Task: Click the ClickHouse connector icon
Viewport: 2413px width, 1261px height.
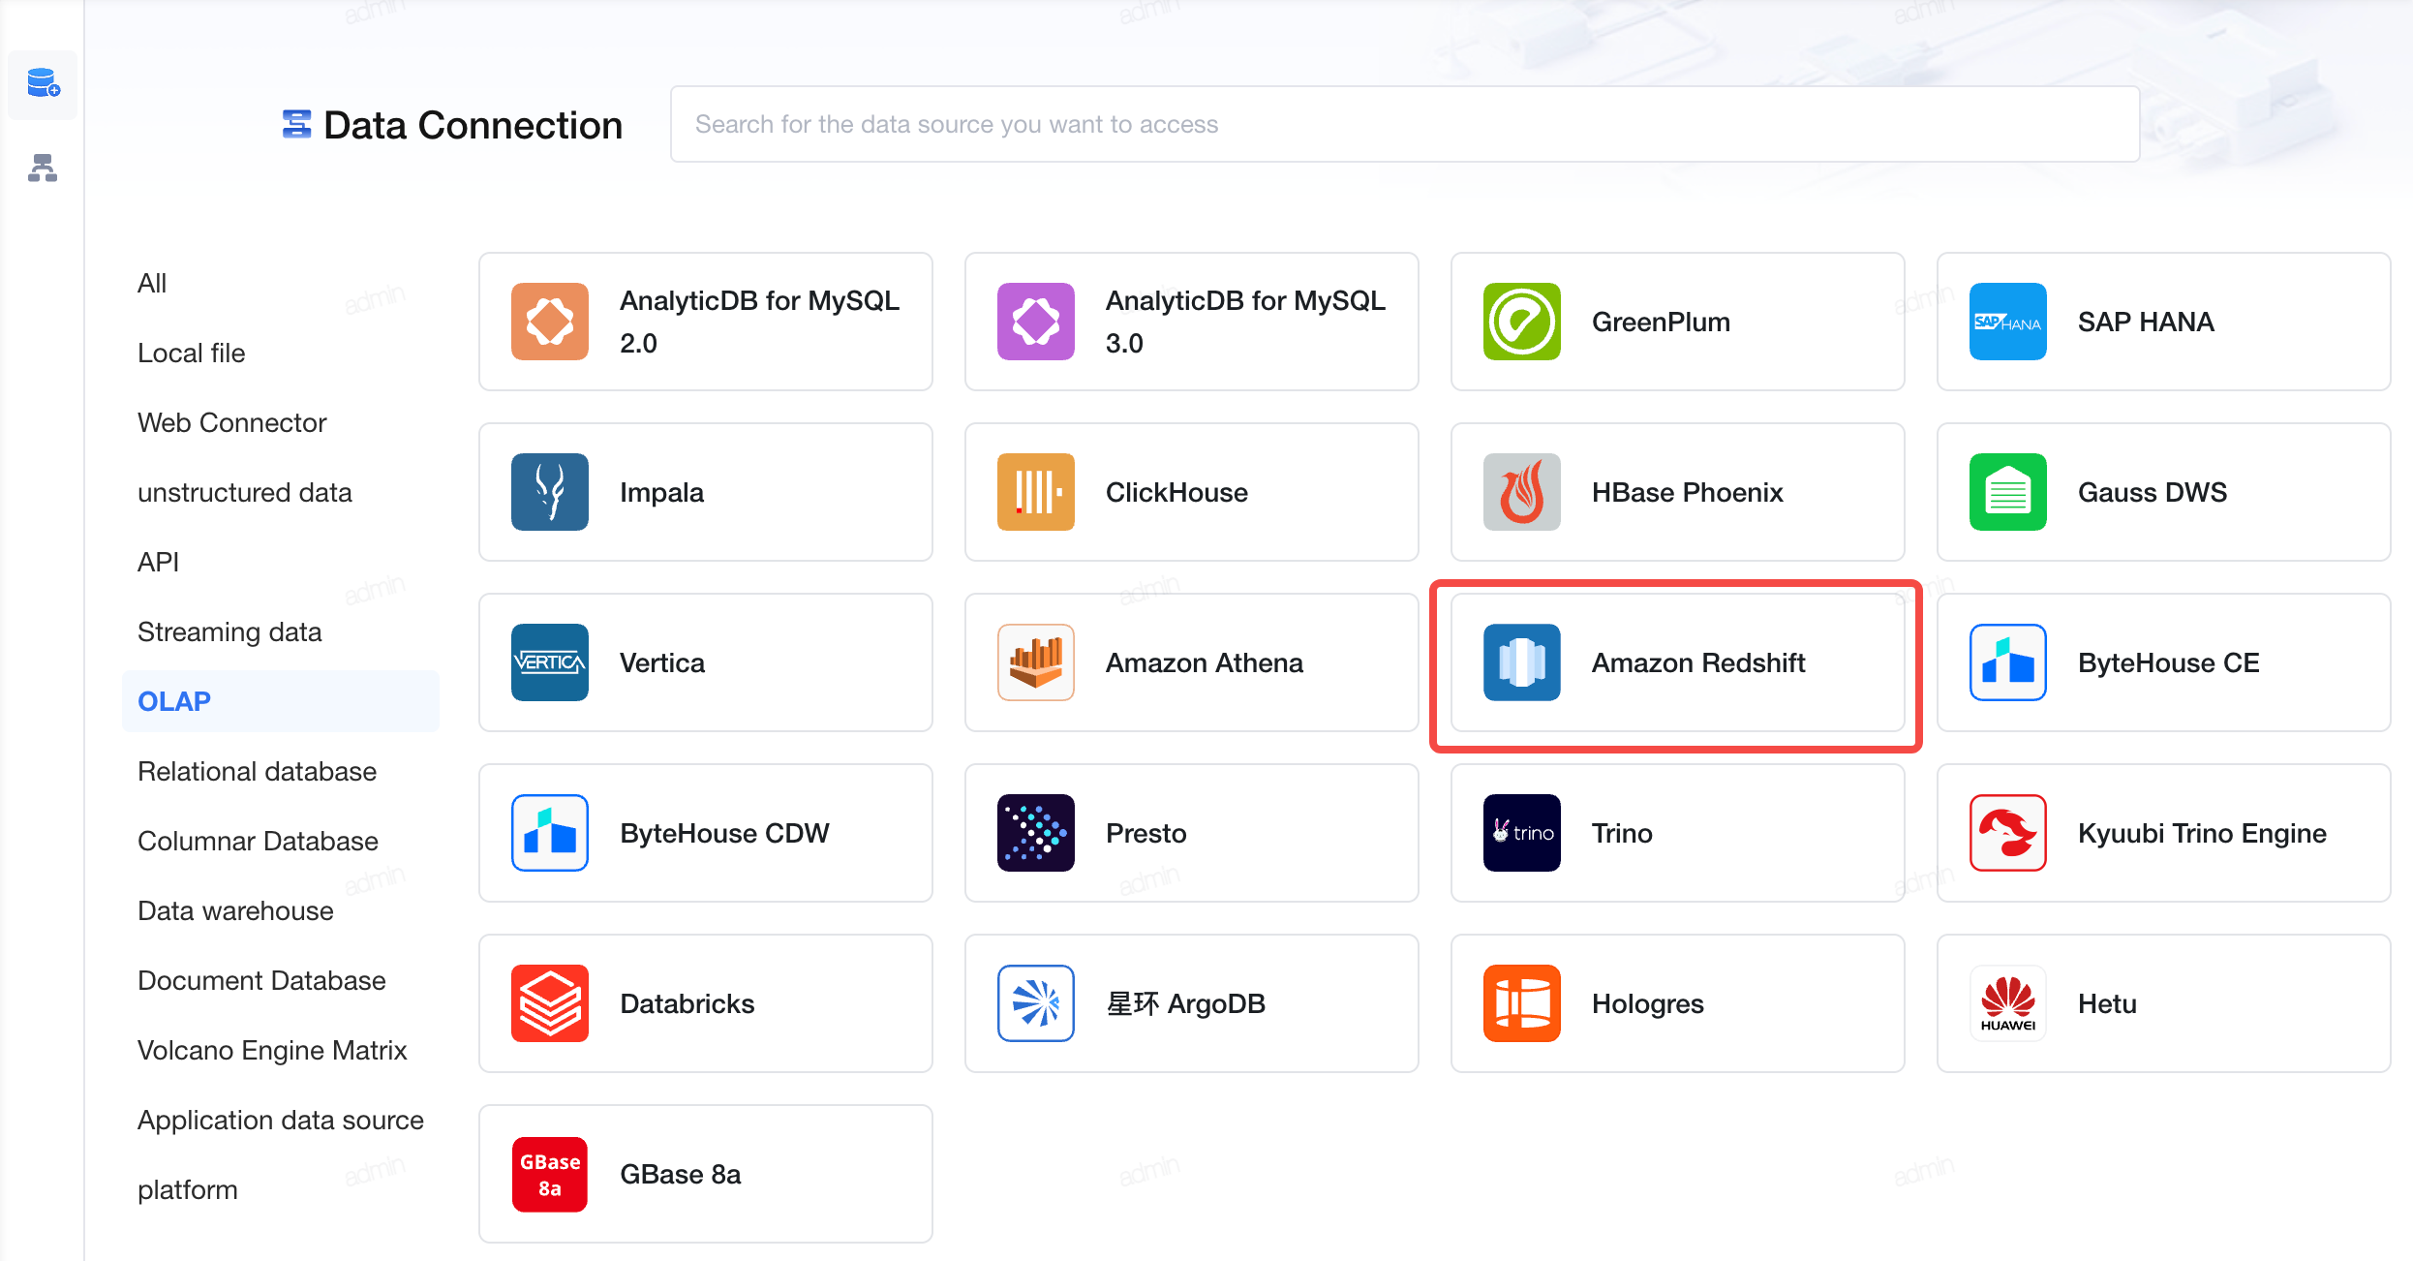Action: pos(1035,492)
